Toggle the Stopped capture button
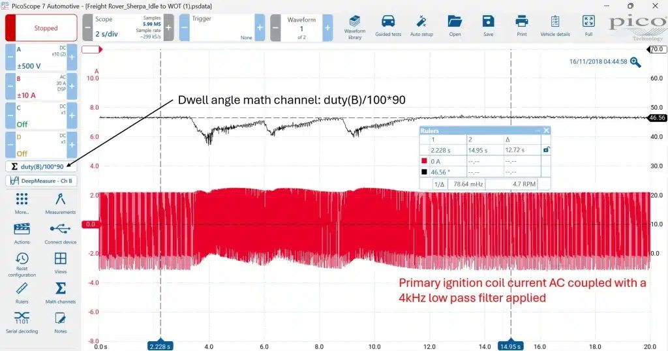The width and height of the screenshot is (668, 351). (x=41, y=28)
